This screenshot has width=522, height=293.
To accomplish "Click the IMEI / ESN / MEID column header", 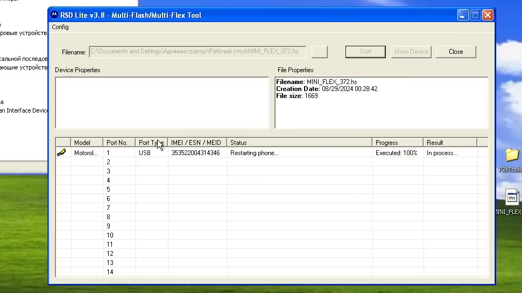I will point(197,143).
